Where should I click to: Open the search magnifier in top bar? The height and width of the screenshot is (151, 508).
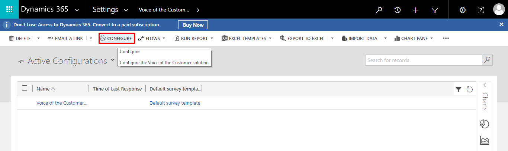click(x=379, y=10)
